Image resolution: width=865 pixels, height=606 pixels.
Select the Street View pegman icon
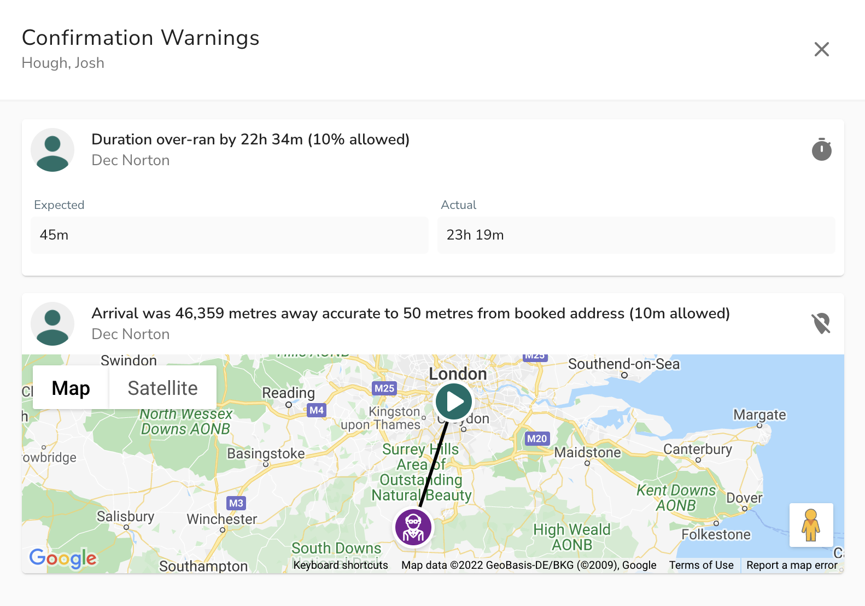(811, 525)
